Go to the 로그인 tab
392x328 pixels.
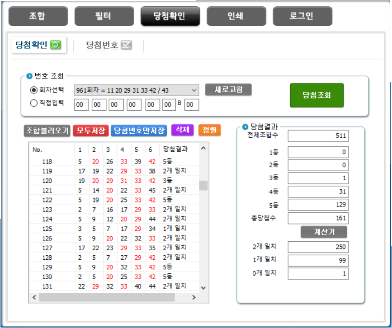click(302, 16)
